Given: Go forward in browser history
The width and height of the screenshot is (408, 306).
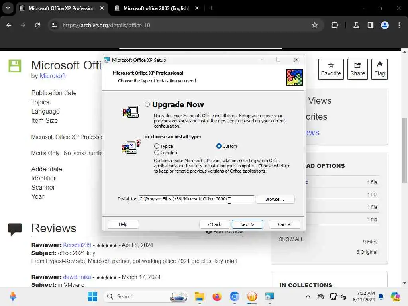Looking at the screenshot, I should 23,25.
